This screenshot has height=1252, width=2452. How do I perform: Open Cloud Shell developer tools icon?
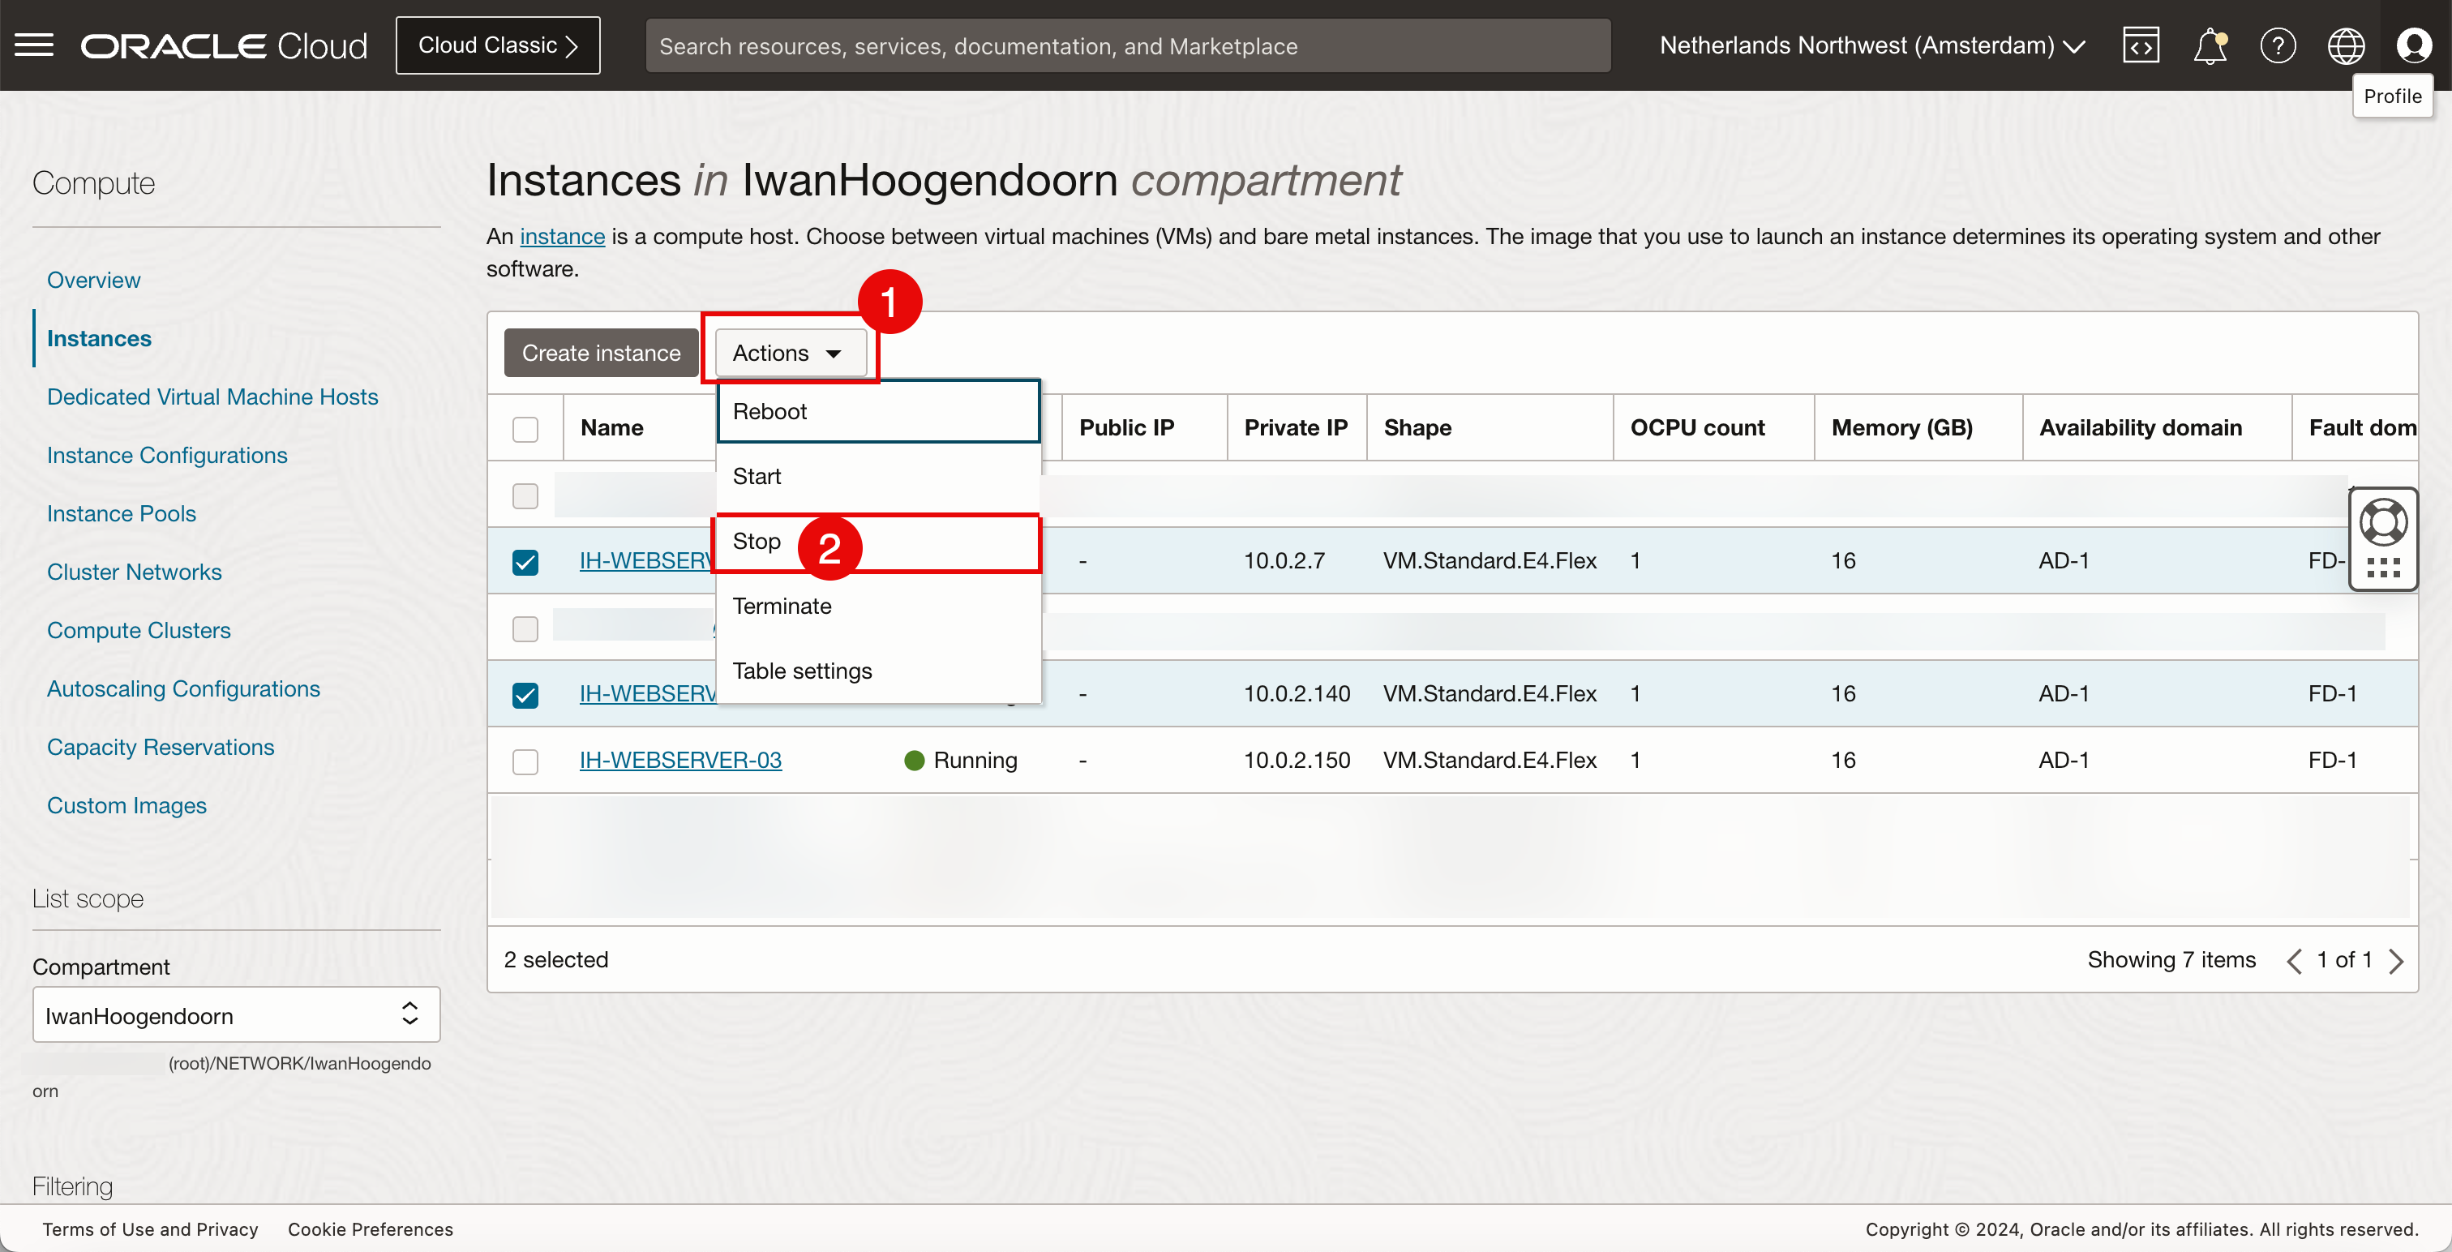click(2140, 45)
